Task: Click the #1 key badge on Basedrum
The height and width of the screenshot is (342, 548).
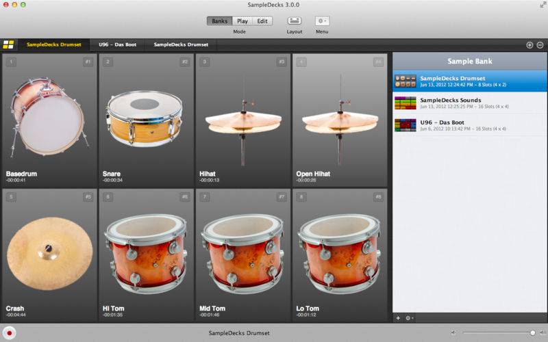Action: point(88,62)
